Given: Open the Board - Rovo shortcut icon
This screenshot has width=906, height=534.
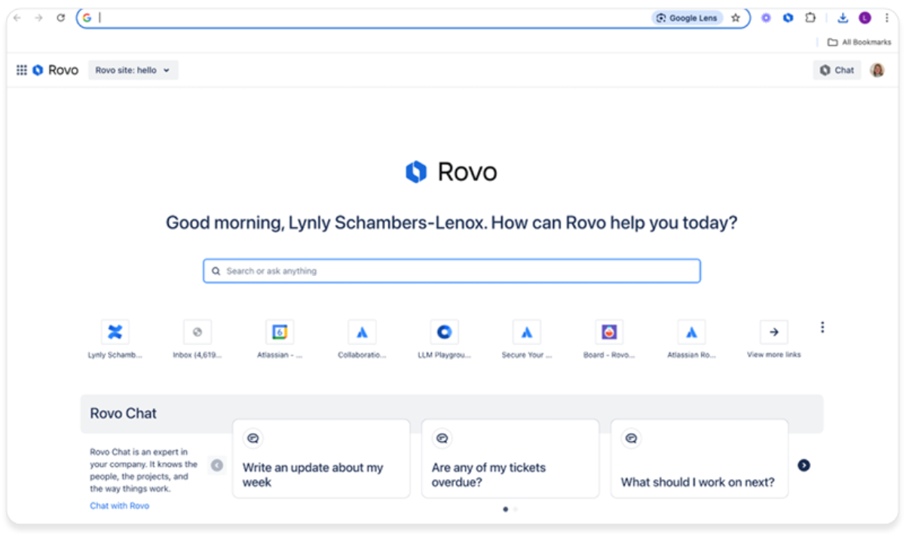Looking at the screenshot, I should click(x=609, y=332).
